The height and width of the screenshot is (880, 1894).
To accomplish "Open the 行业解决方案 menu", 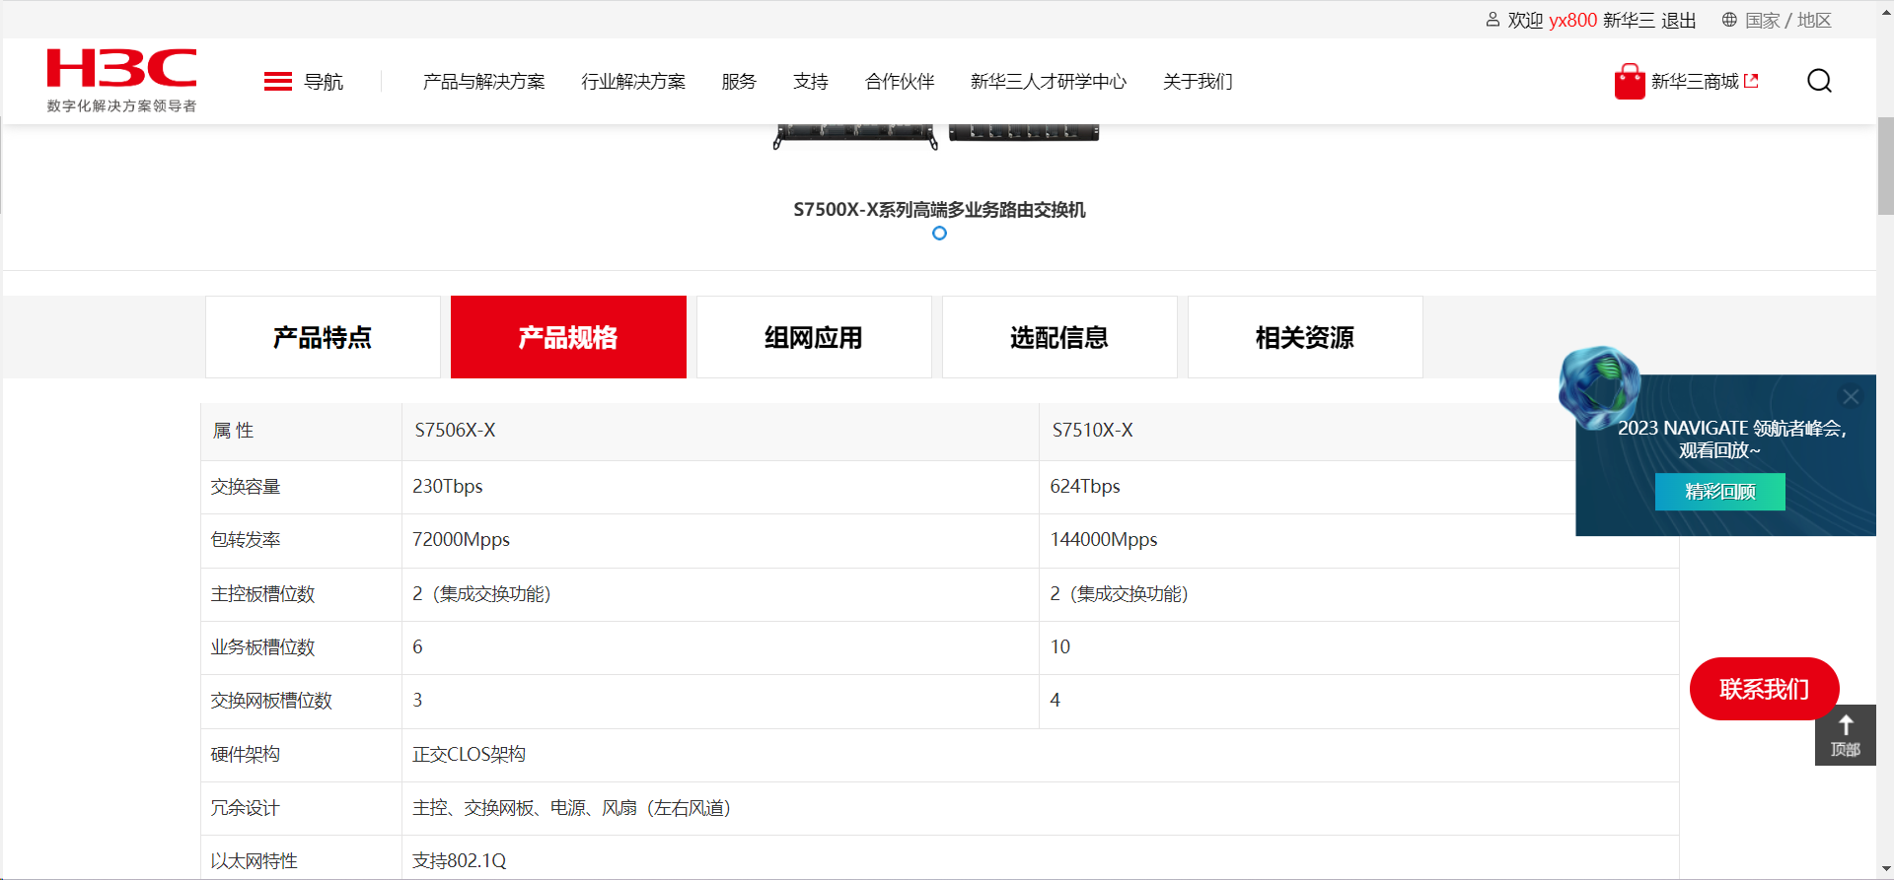I will (x=633, y=82).
